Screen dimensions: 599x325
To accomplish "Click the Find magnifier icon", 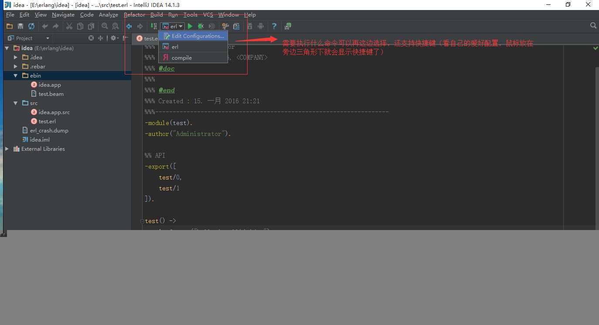I will tap(105, 26).
